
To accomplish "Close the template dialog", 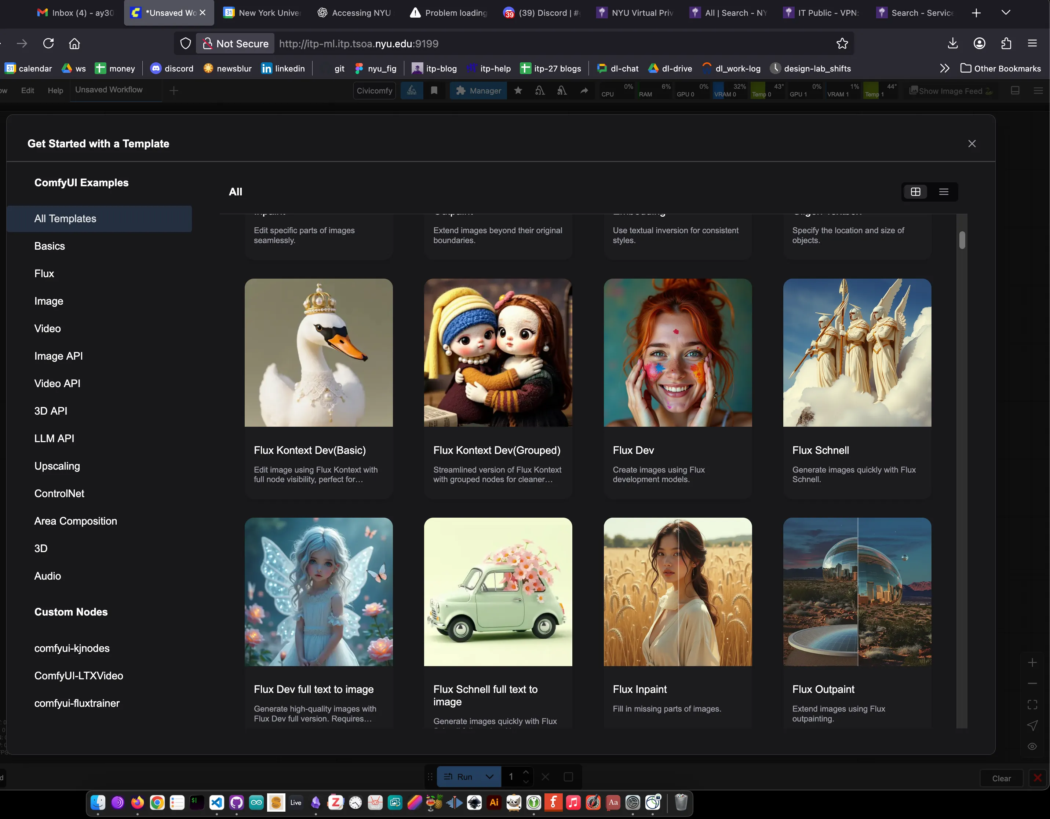I will click(x=971, y=144).
